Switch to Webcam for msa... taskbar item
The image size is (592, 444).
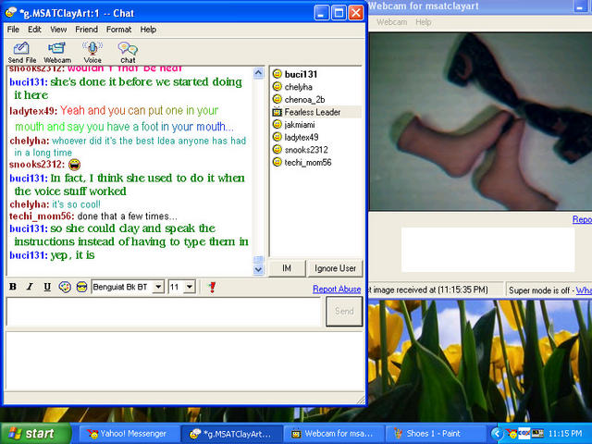[333, 434]
